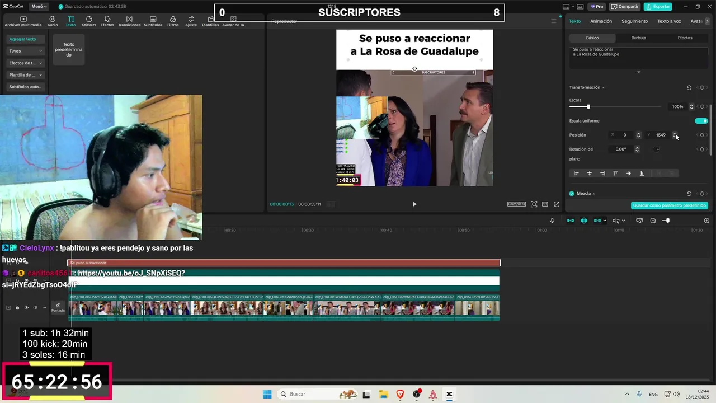The height and width of the screenshot is (403, 716).
Task: Reset the Mezcla settings
Action: click(x=689, y=194)
